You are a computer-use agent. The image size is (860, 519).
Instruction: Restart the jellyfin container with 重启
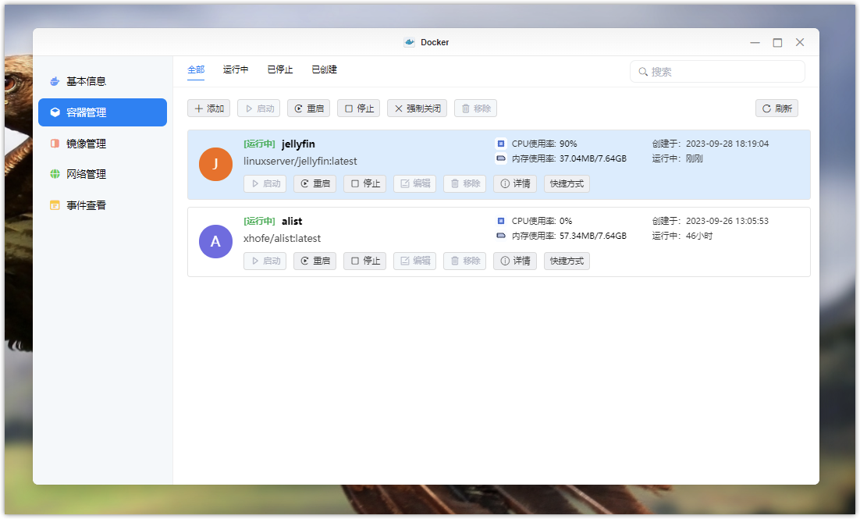coord(315,183)
